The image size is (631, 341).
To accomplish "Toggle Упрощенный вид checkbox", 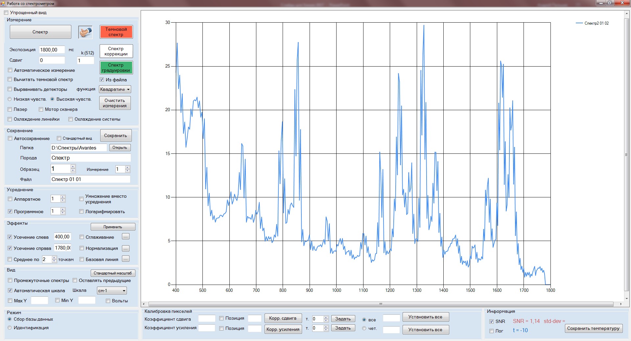I will 6,13.
